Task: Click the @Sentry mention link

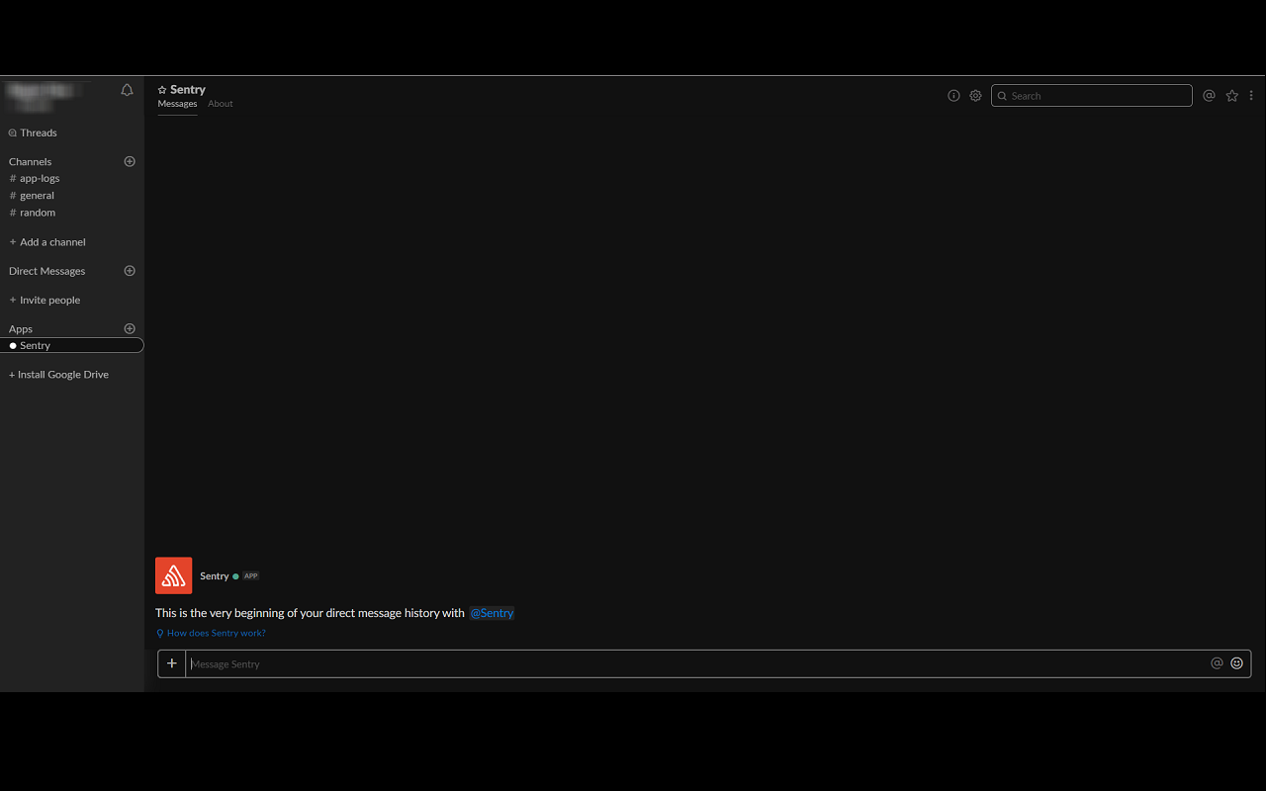Action: 492,613
